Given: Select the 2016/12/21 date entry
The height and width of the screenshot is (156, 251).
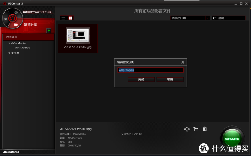Looking at the screenshot, I should (23, 48).
